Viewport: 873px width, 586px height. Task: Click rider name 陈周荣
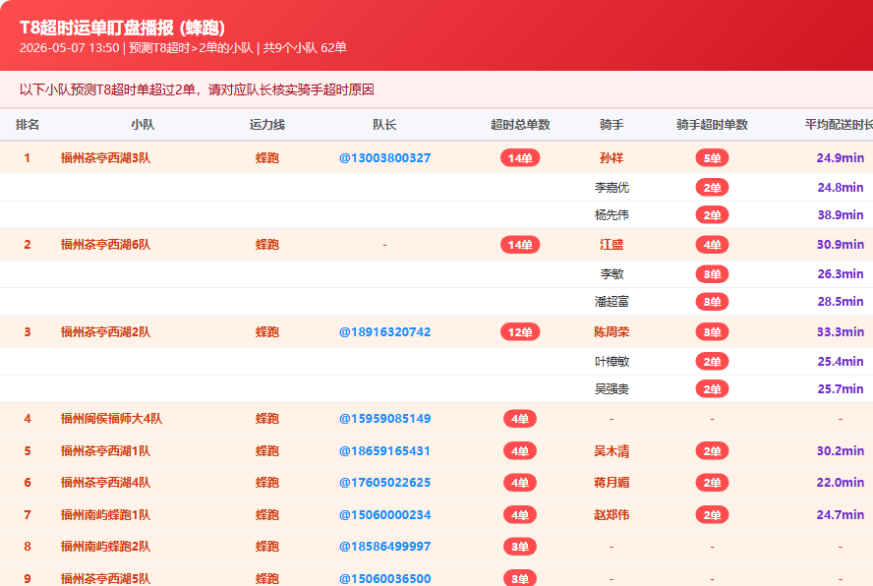pos(611,332)
